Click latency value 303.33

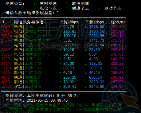pyautogui.click(x=117, y=64)
